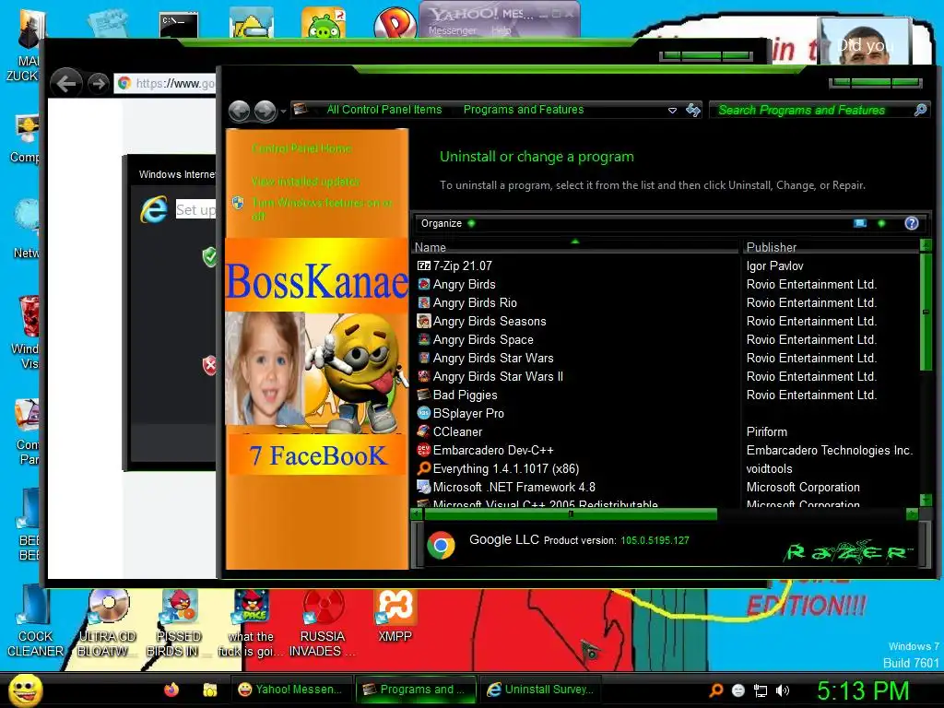Image resolution: width=944 pixels, height=708 pixels.
Task: Click the Angry Birds Seasons list icon
Action: (x=424, y=321)
